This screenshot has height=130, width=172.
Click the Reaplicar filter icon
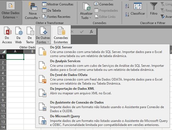point(163,10)
